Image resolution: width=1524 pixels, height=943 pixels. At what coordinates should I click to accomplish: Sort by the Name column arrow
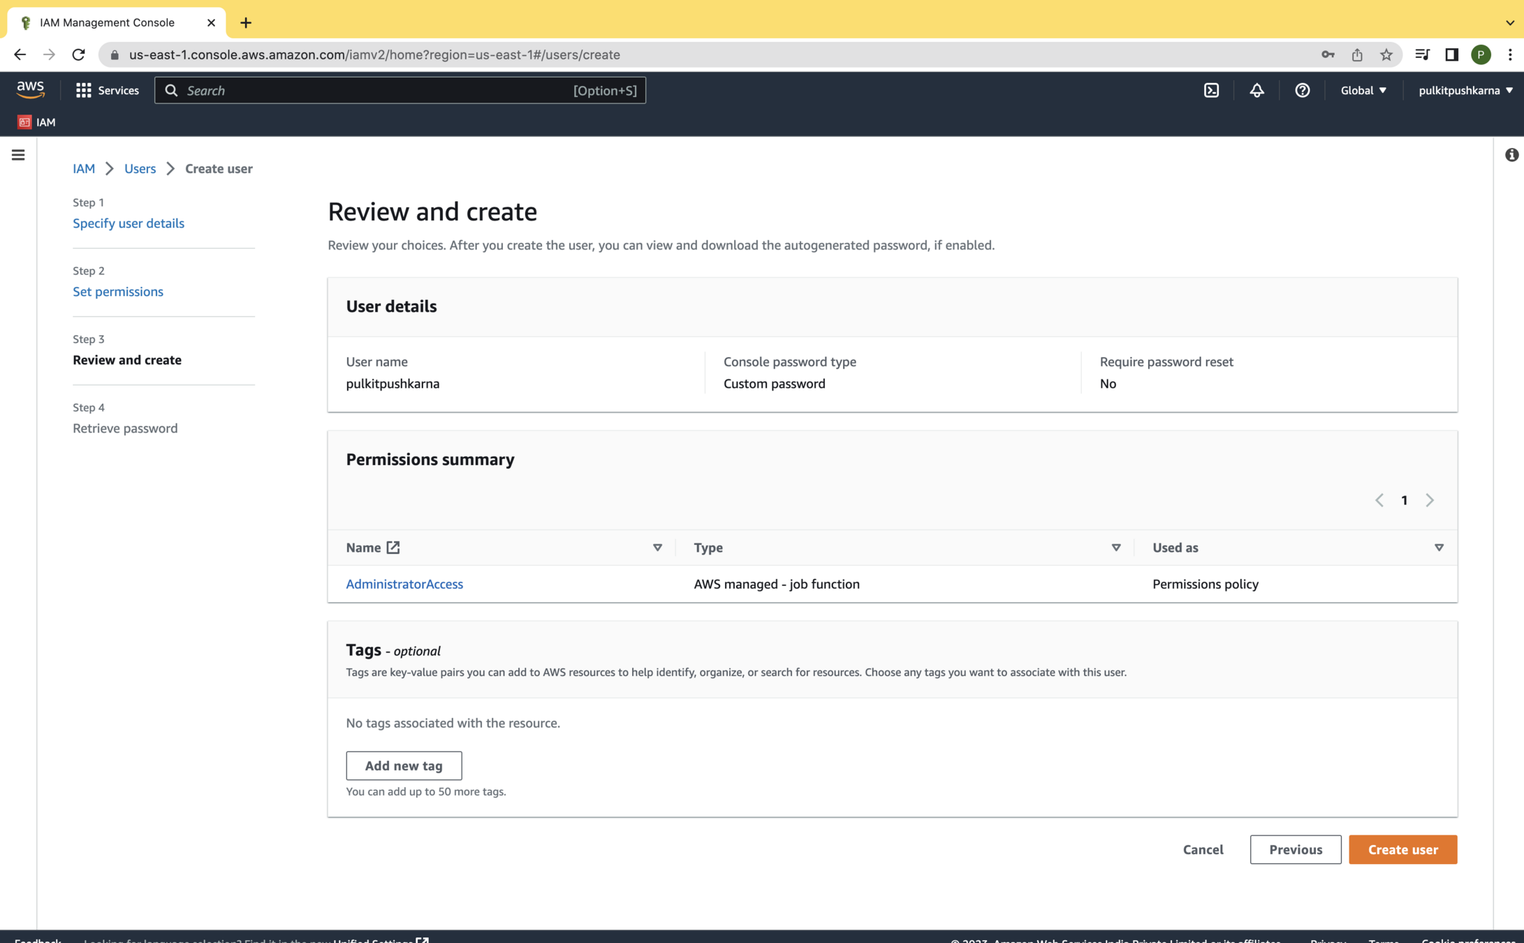pyautogui.click(x=657, y=548)
